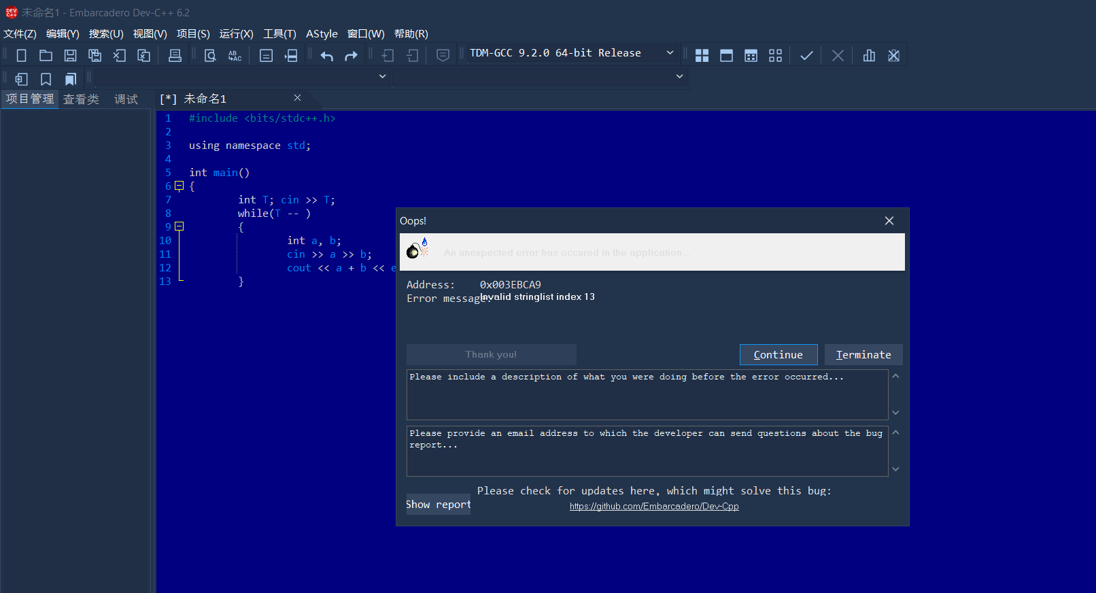Click the Close file toolbar icon

tap(120, 56)
